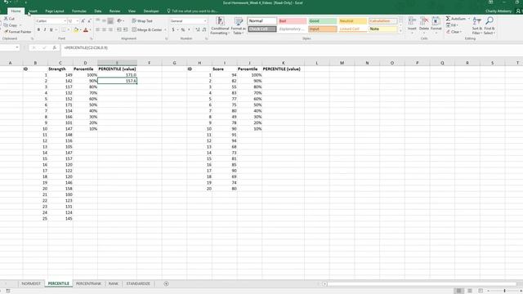Apply Percent Style format
Image resolution: width=523 pixels, height=294 pixels.
(x=183, y=30)
